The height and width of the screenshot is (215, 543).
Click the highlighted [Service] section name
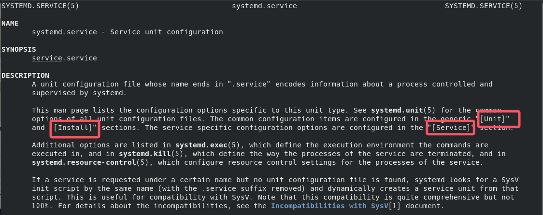click(x=449, y=128)
